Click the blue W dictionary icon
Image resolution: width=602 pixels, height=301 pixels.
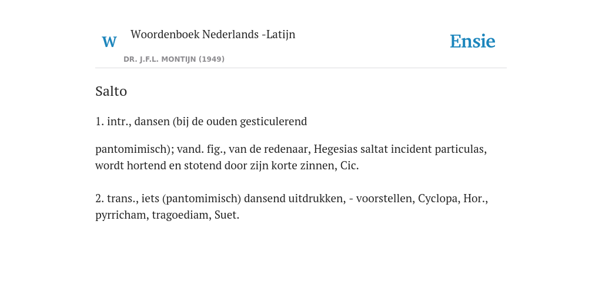109,42
